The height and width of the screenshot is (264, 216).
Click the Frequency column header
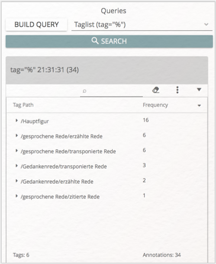coord(155,105)
